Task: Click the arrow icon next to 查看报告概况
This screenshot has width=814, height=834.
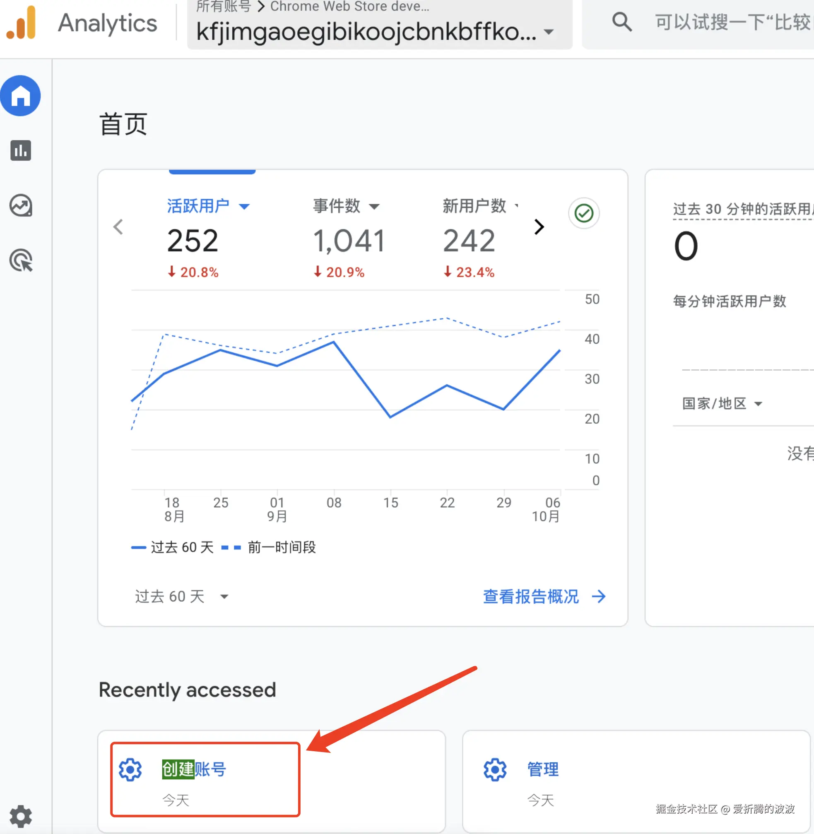Action: (599, 596)
